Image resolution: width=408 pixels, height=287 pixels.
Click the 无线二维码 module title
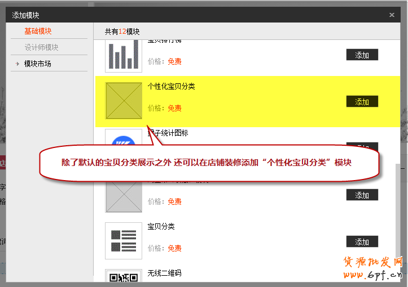coord(164,273)
